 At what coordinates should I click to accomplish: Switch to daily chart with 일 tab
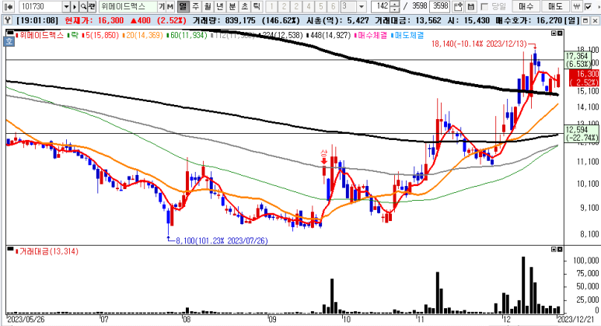pyautogui.click(x=183, y=6)
